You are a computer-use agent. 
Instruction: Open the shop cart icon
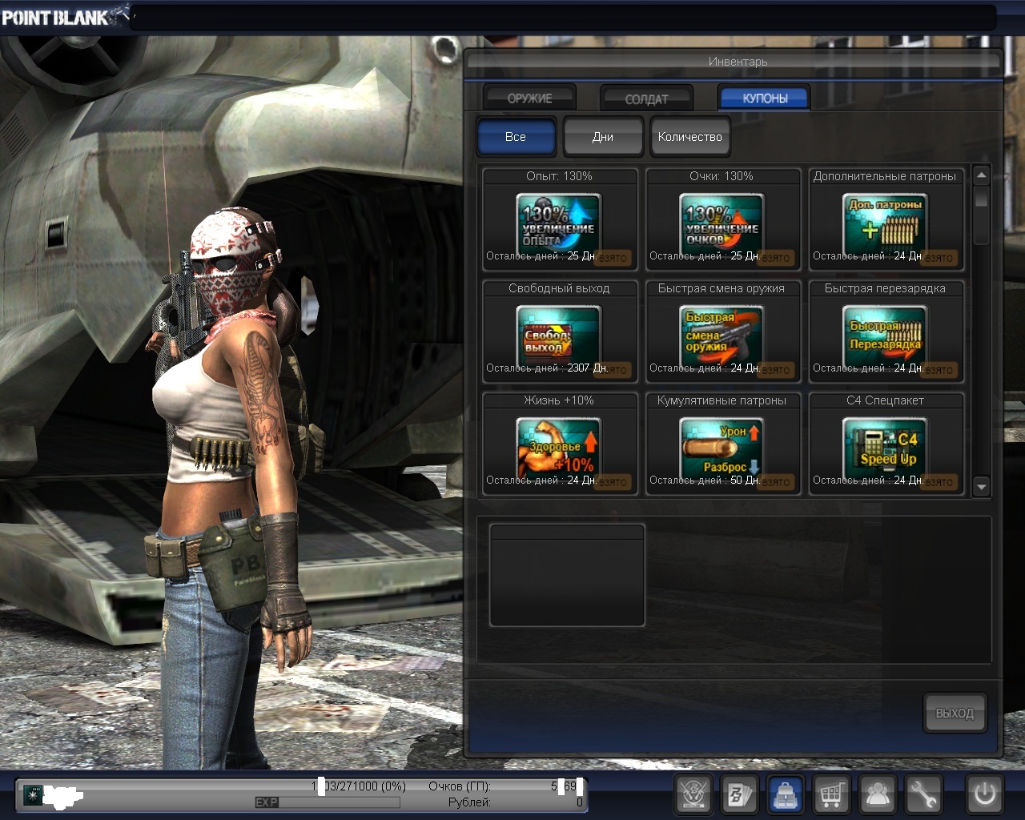832,794
